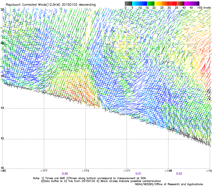This screenshot has height=186, width=212.
Task: Click the brown 35-40 knots legend color
Action: click(x=180, y=3)
